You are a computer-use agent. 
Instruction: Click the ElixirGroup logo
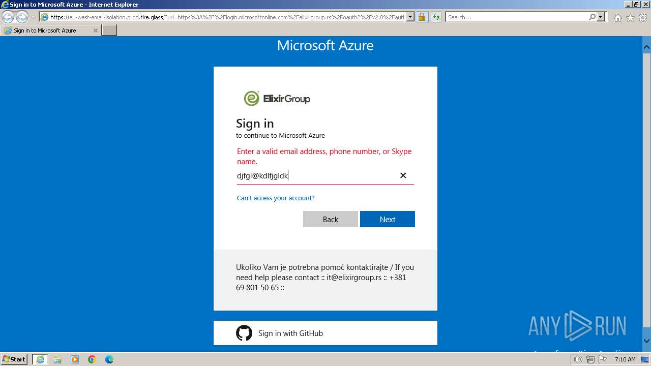(x=277, y=99)
